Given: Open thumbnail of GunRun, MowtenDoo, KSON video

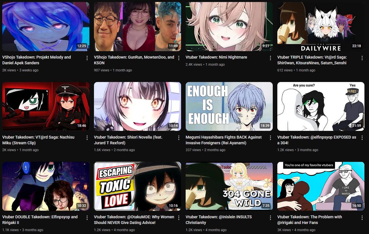Looking at the screenshot, I should pos(137,27).
